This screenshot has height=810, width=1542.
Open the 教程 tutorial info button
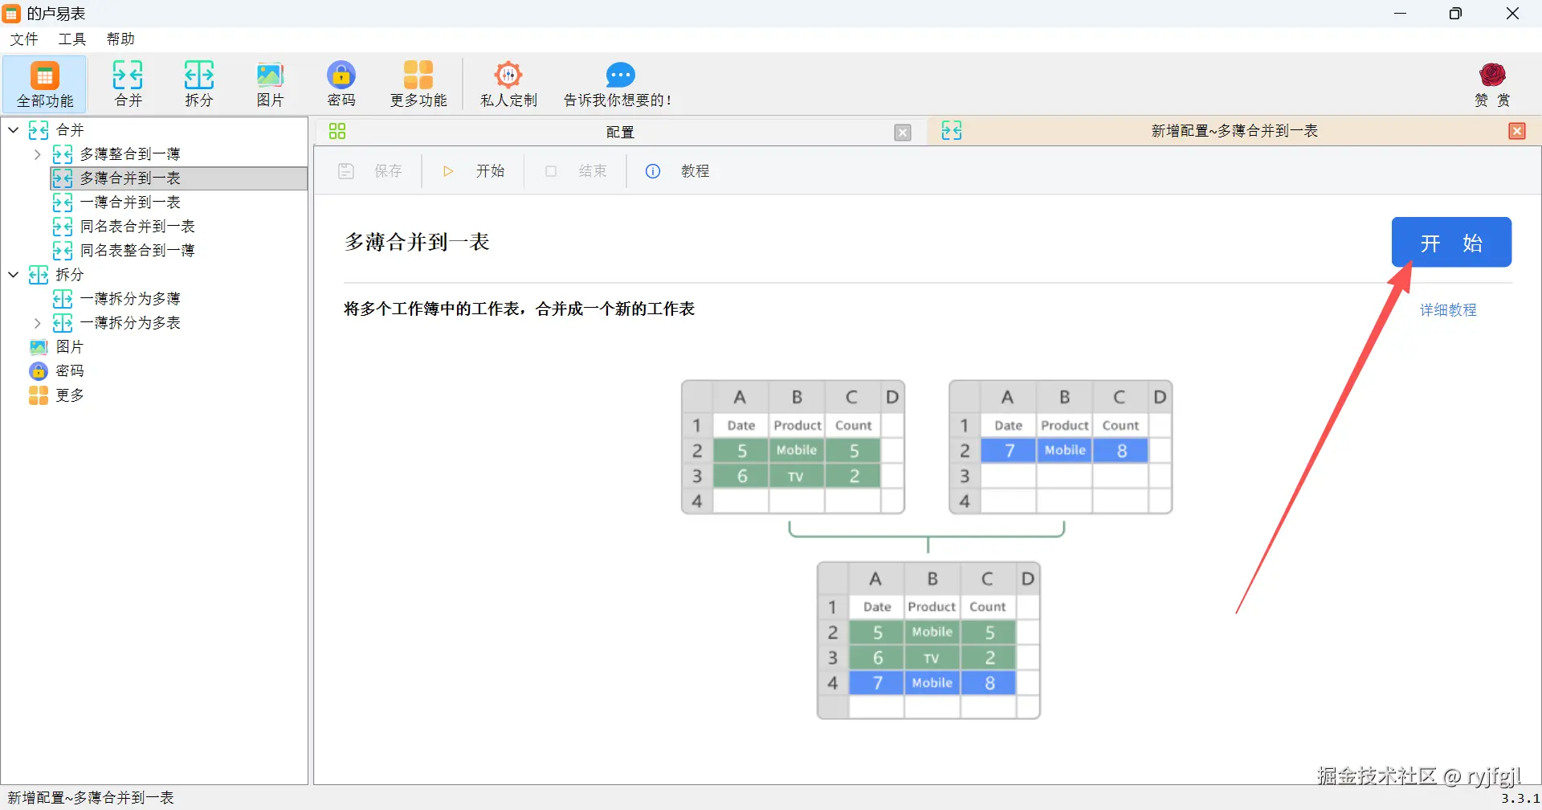coord(678,171)
